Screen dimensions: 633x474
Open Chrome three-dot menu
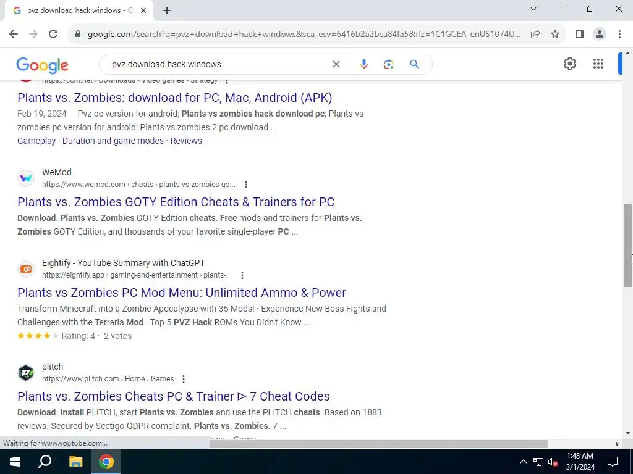[619, 35]
